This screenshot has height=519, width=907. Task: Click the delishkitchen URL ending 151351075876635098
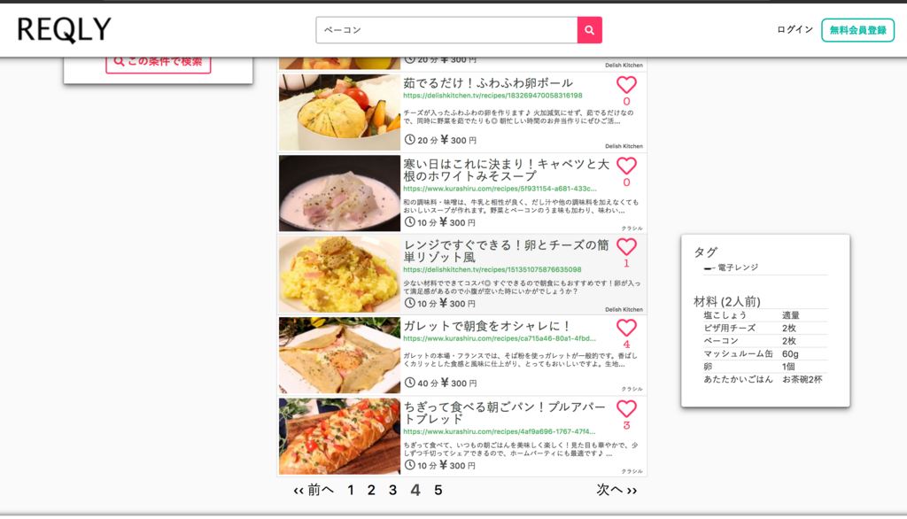point(492,269)
